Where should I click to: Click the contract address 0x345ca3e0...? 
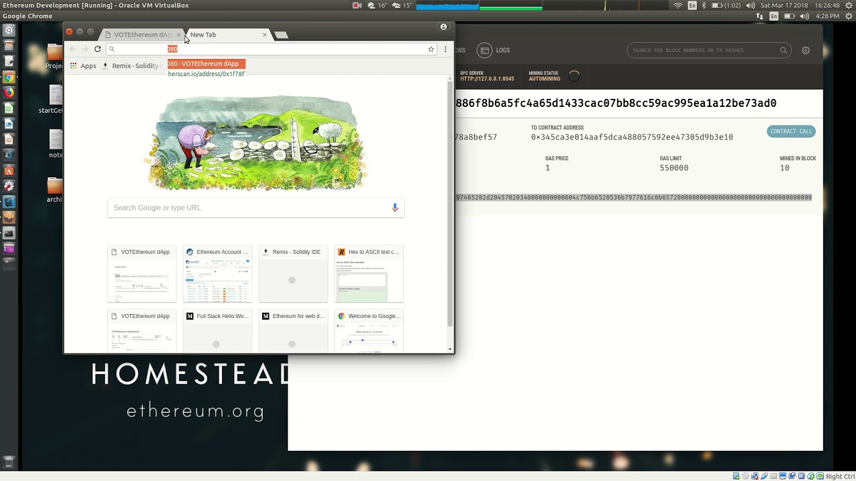pyautogui.click(x=632, y=137)
